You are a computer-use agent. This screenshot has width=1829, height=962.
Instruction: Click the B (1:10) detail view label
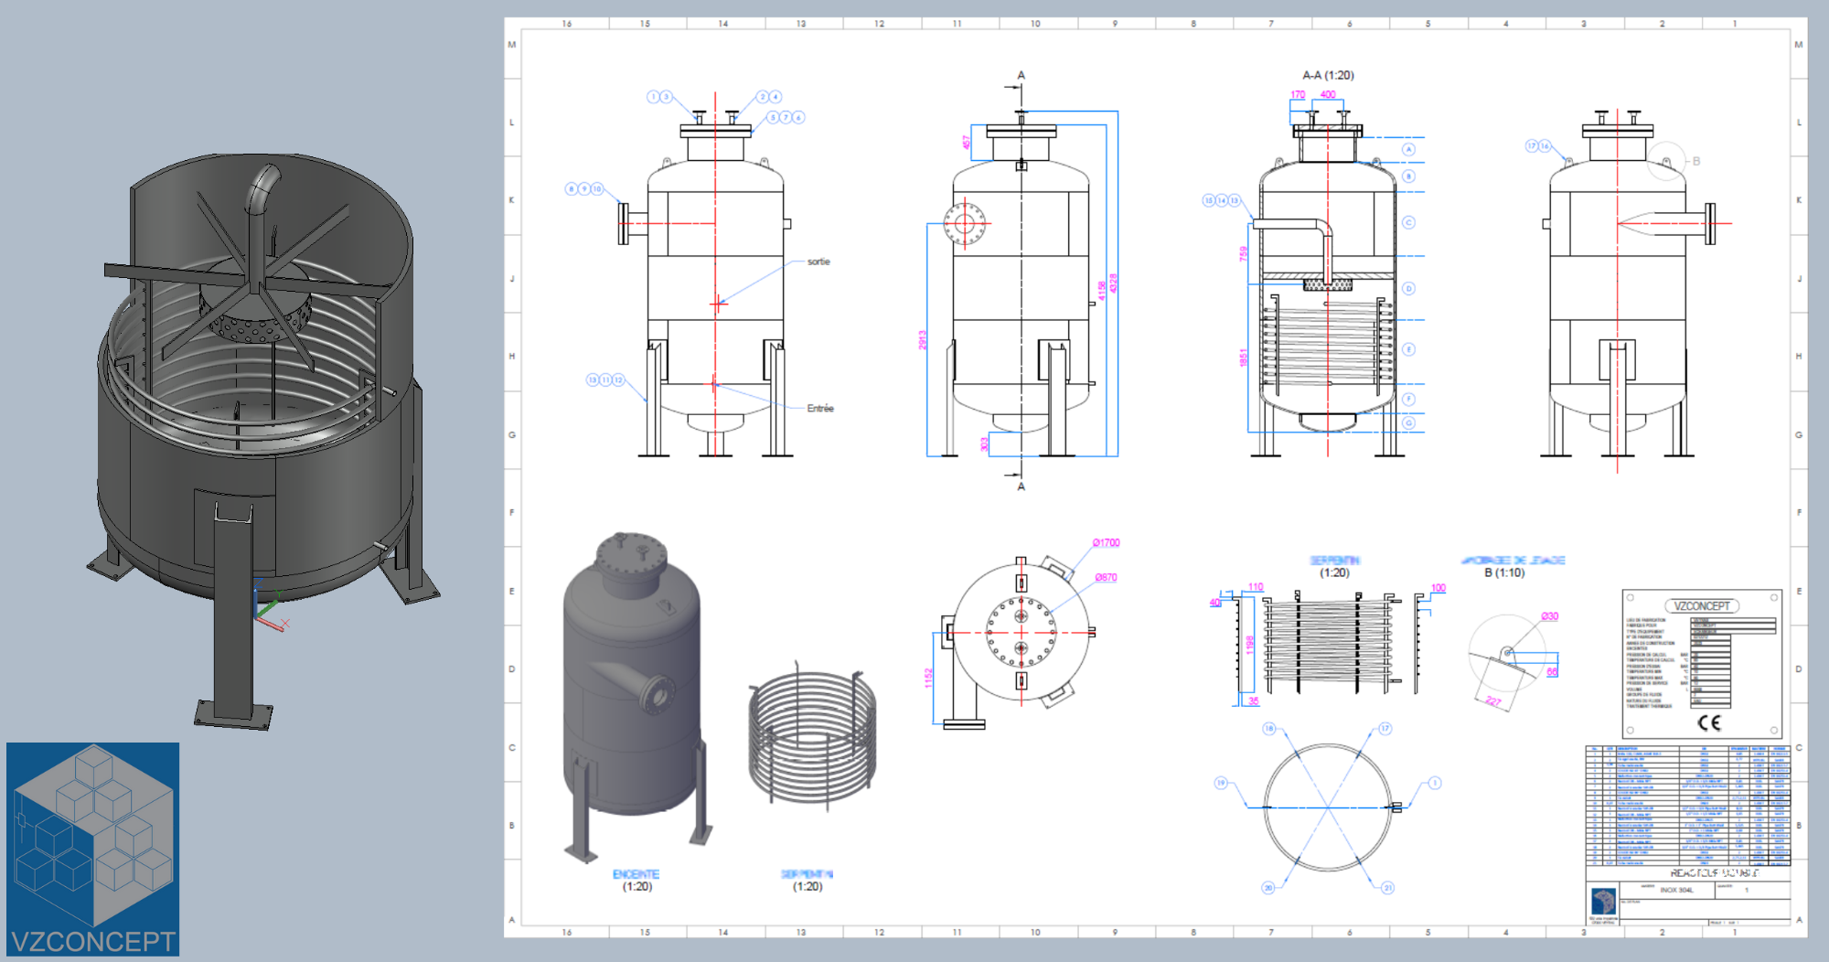[x=1504, y=572]
